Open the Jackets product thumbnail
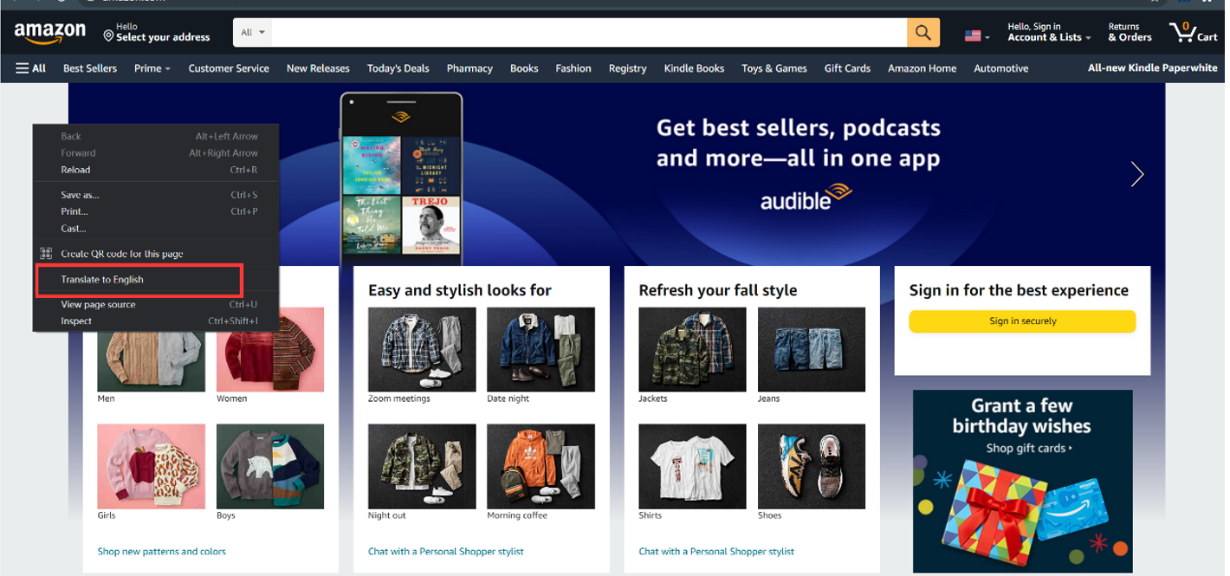 (x=692, y=349)
